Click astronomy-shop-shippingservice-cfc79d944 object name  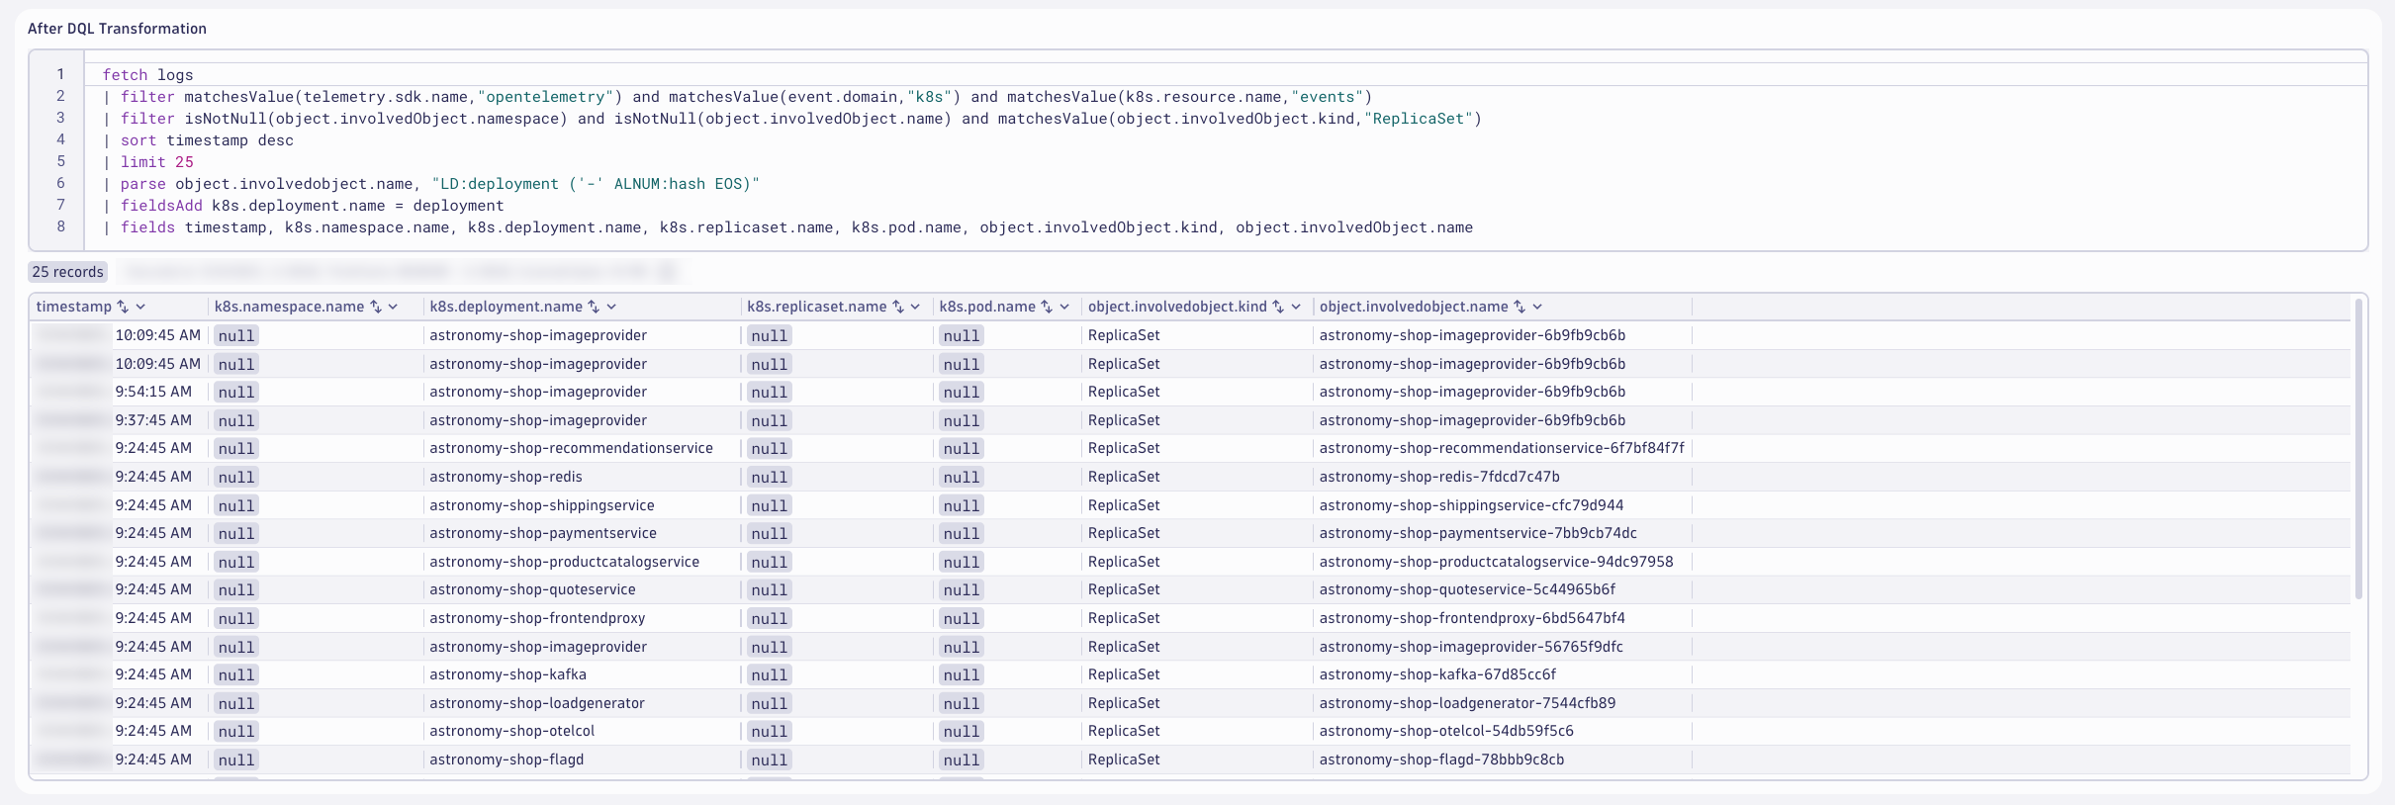point(1471,505)
